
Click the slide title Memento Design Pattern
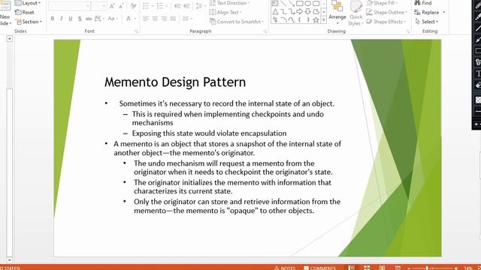(175, 82)
